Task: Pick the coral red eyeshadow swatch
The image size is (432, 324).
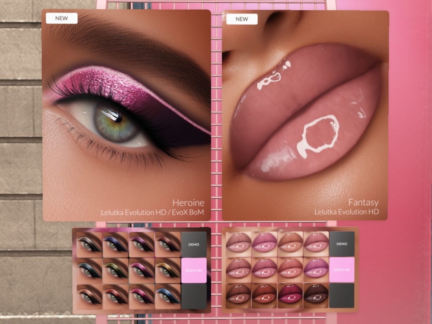Action: [115, 296]
